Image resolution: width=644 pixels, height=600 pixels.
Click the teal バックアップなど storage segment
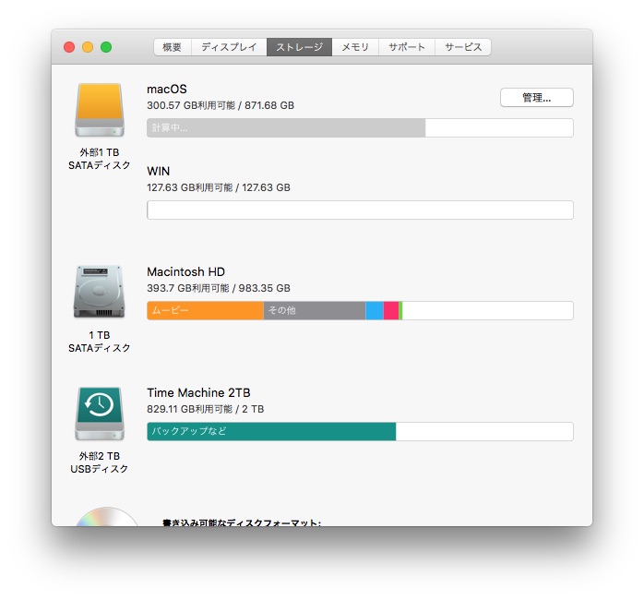(271, 431)
